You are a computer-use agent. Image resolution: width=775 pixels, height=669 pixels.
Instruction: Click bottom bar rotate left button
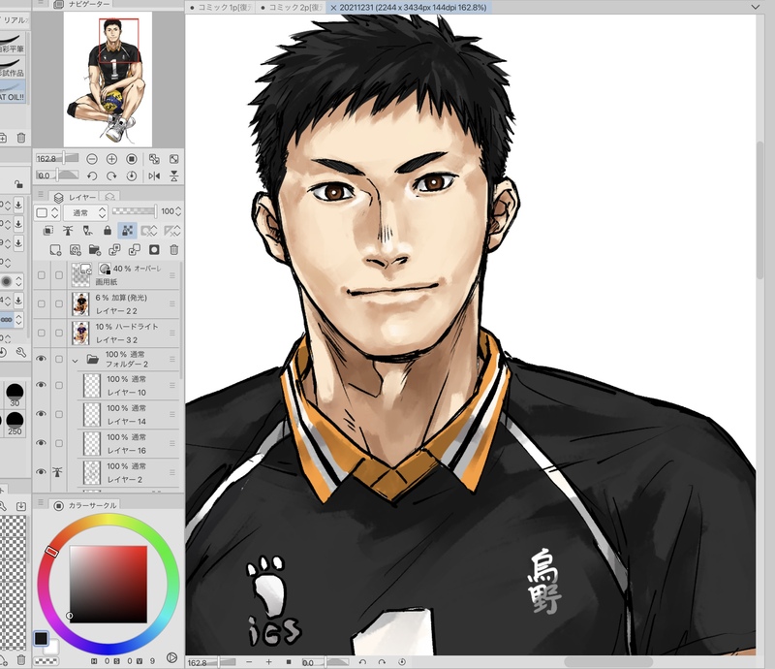point(362,662)
